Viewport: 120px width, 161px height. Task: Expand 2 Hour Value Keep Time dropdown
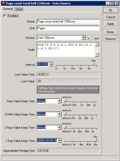pyautogui.click(x=60, y=127)
